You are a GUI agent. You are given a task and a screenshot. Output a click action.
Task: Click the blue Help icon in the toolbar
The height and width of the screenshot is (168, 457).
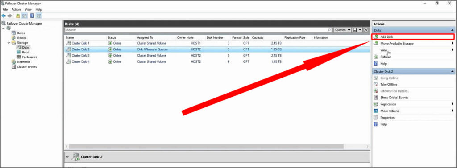click(32, 16)
